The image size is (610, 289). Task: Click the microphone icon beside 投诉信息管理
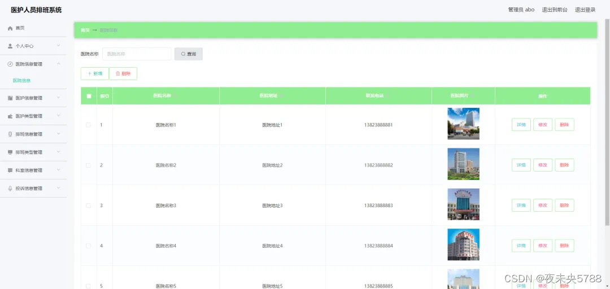(x=11, y=189)
